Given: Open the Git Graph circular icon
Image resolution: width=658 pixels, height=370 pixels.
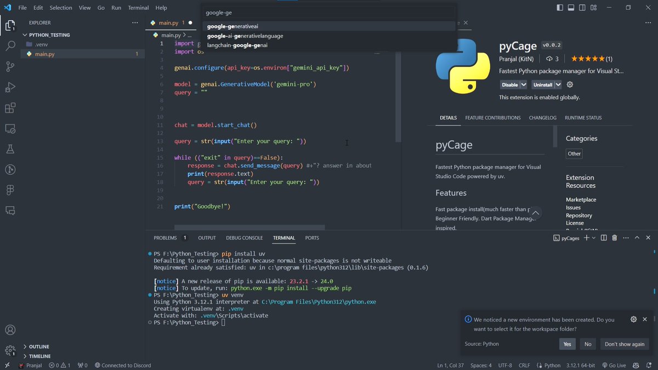Looking at the screenshot, I should pos(10,170).
